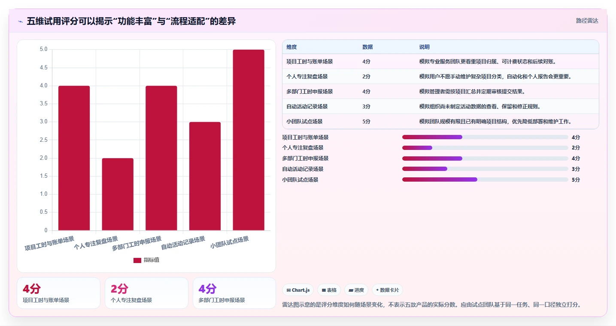
Task: Click the 多部门工时申报场景 chart axis label
Action: coord(137,243)
